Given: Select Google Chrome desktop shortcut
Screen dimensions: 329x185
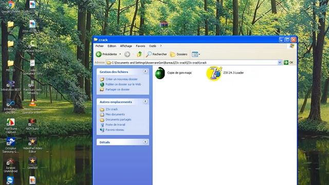Looking at the screenshot, I should click(10, 7).
